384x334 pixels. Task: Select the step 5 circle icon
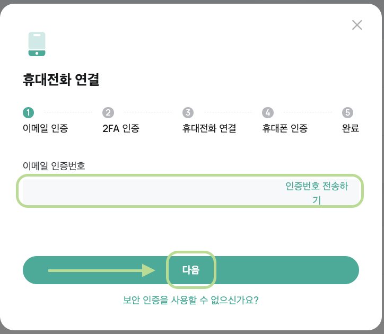(x=348, y=112)
